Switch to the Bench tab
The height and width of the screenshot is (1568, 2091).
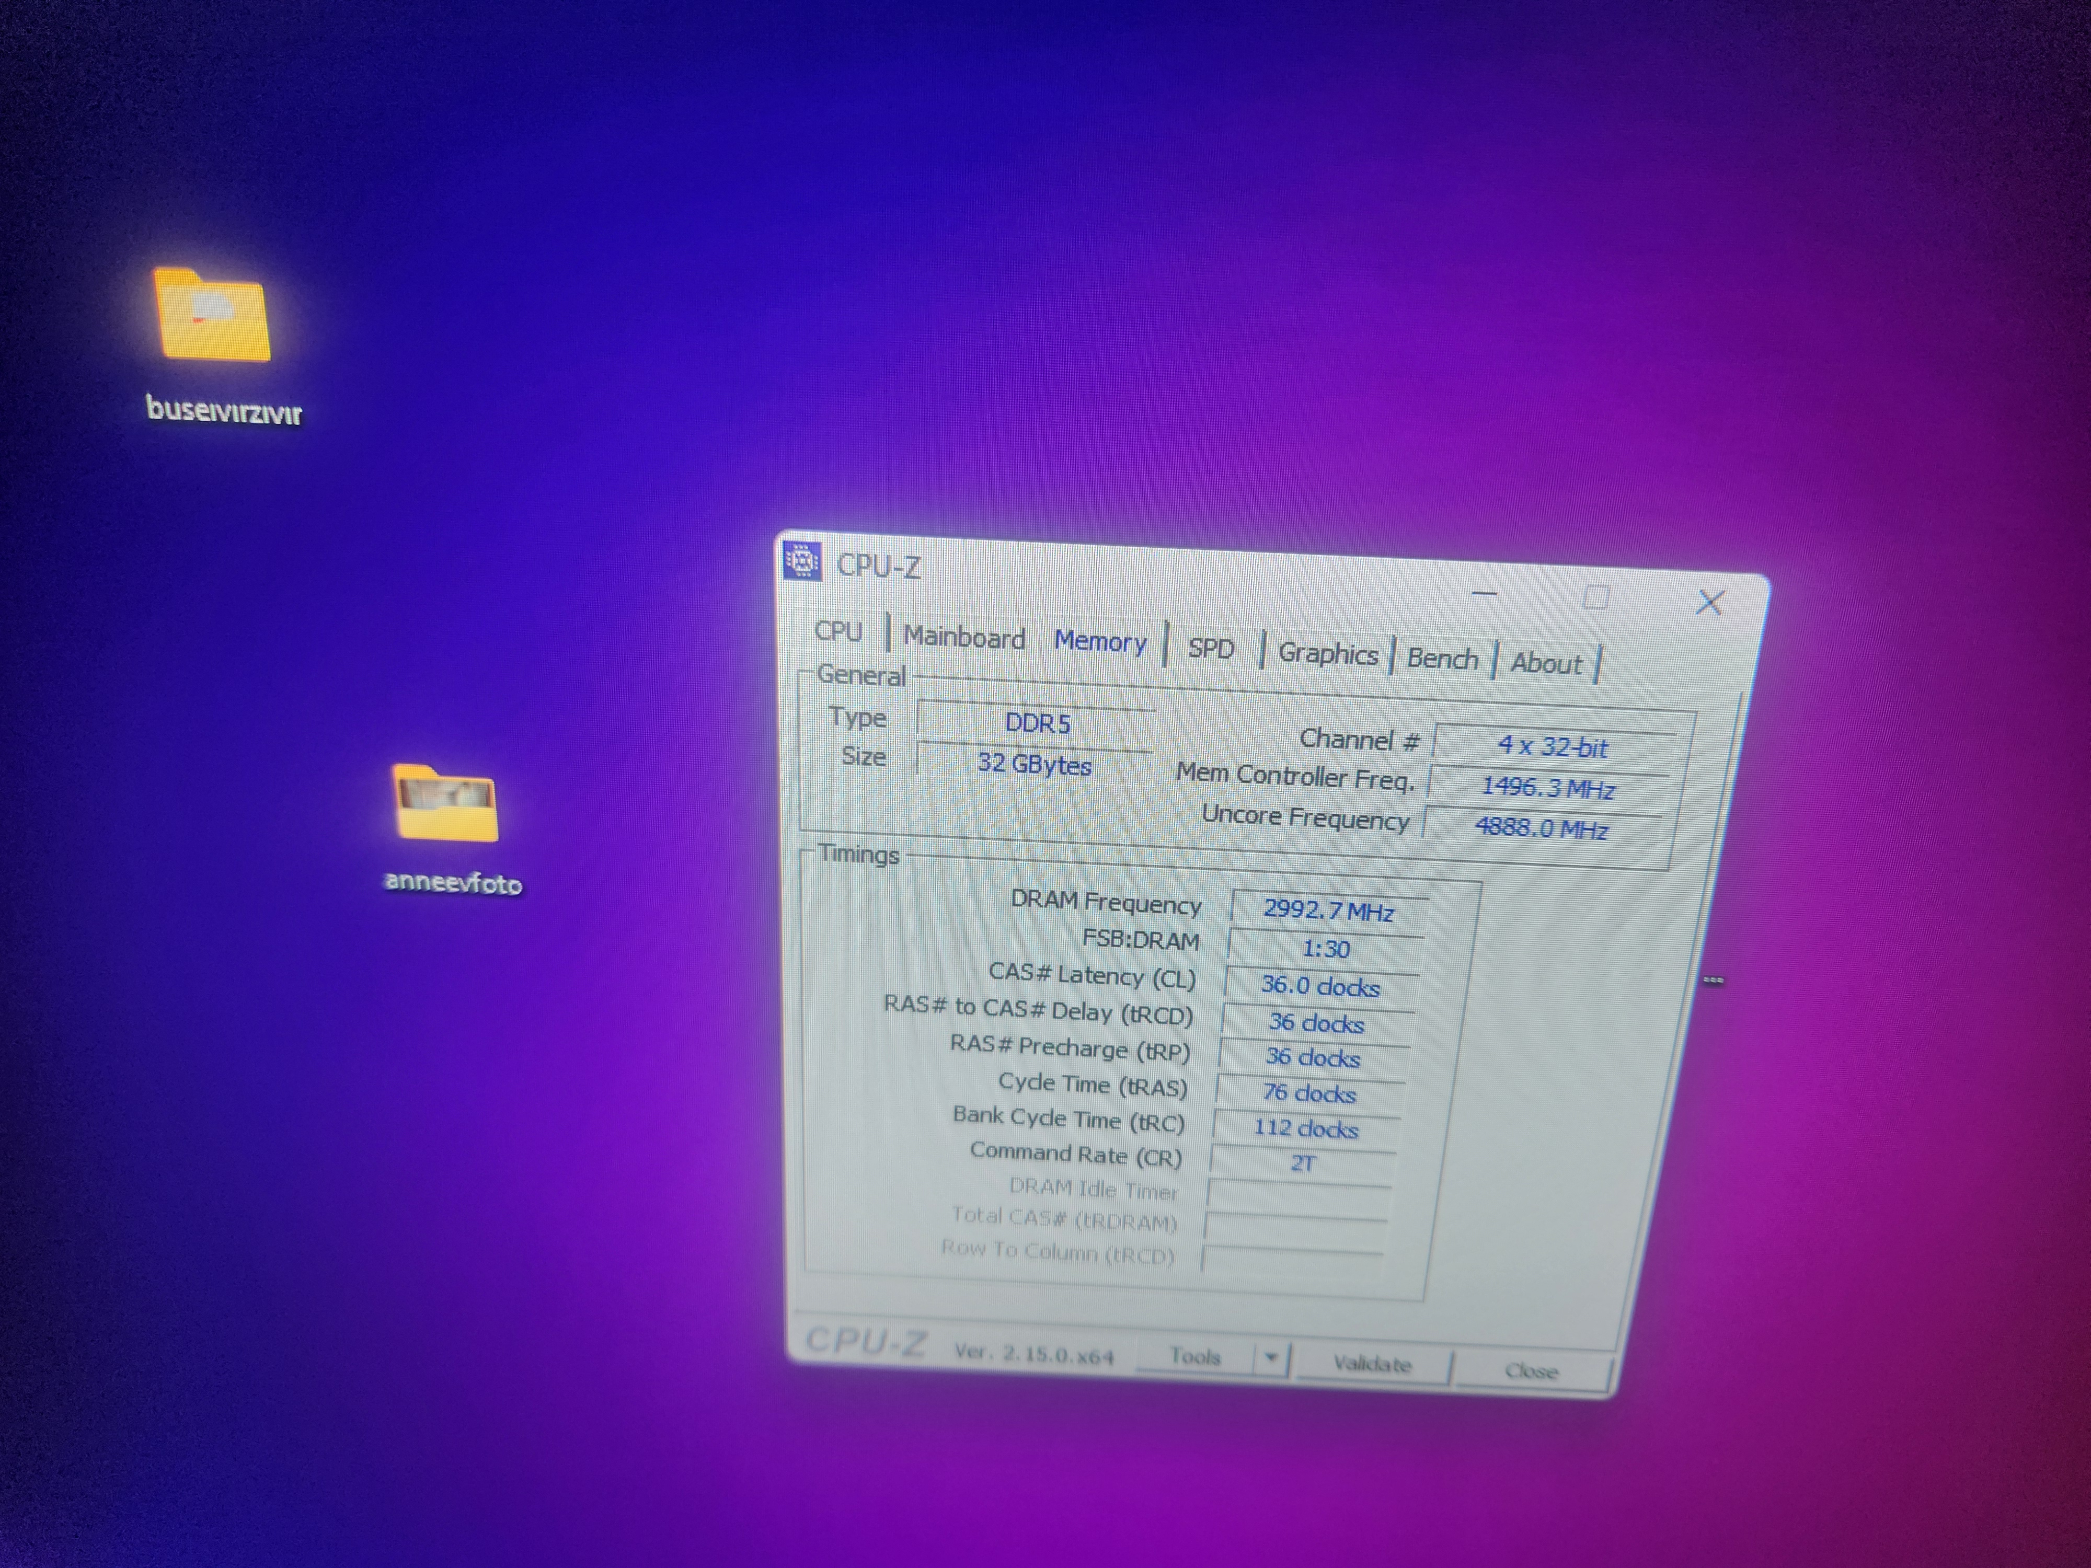click(x=1442, y=659)
